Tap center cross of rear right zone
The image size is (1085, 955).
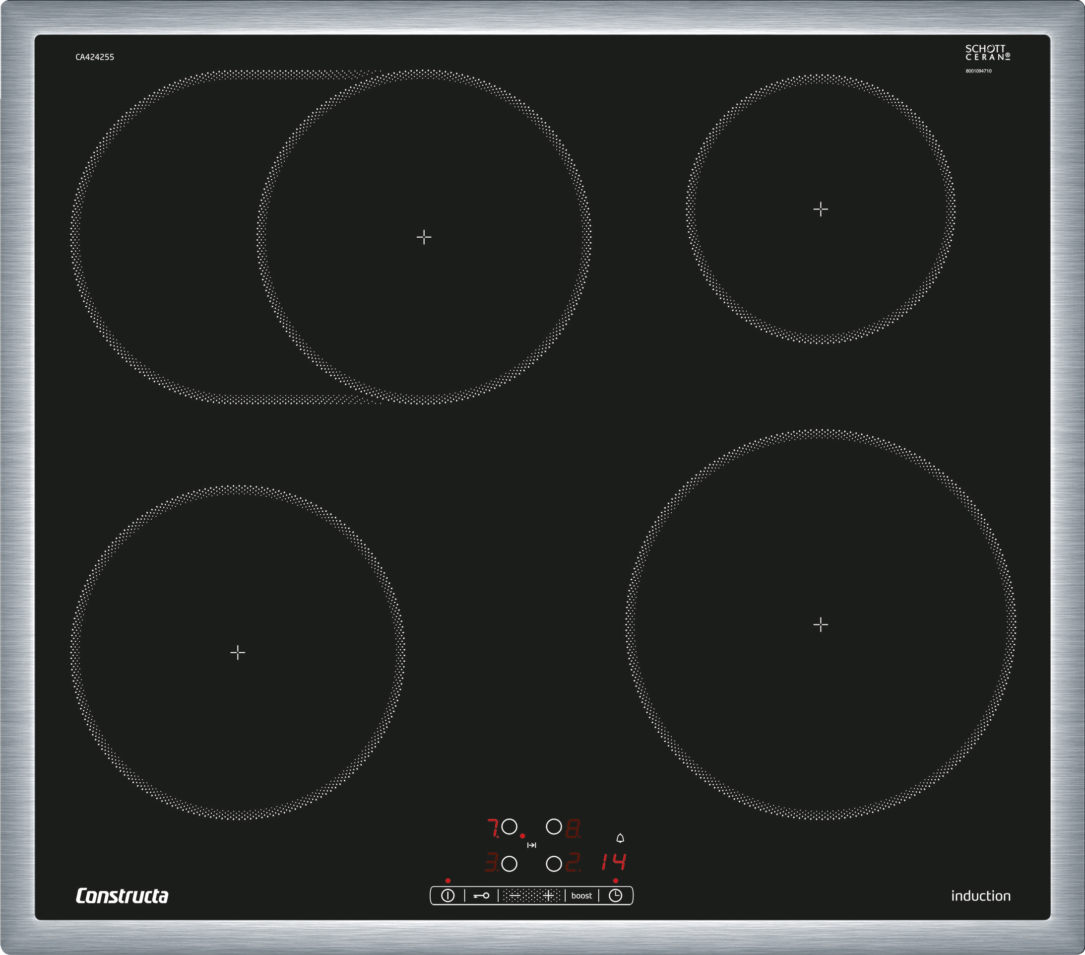pyautogui.click(x=820, y=209)
